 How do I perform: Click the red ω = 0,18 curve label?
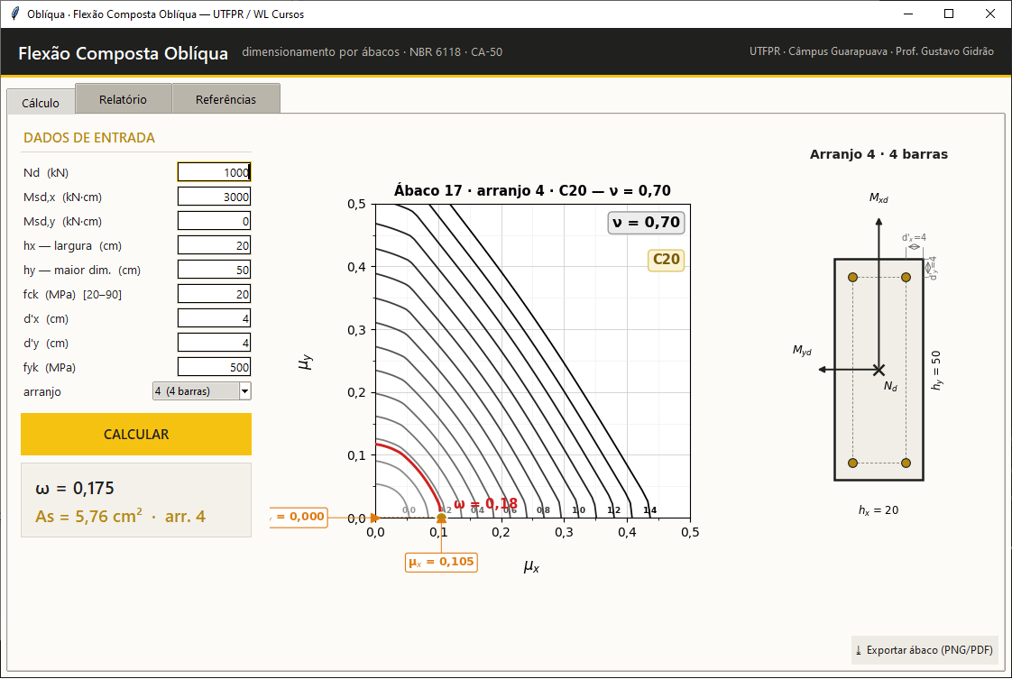point(485,504)
